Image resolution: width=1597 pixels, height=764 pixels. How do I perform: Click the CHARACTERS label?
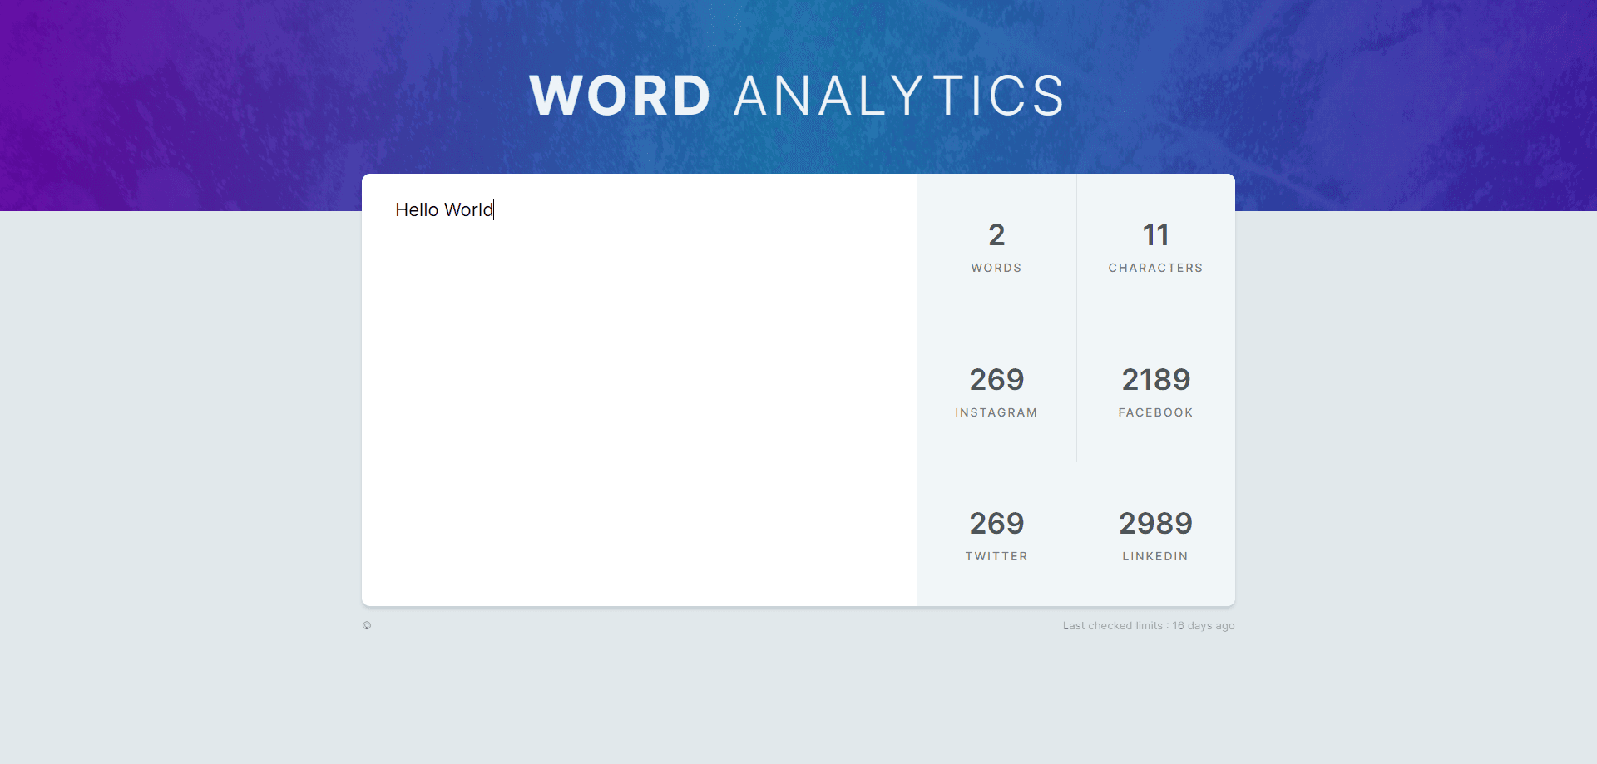tap(1155, 268)
